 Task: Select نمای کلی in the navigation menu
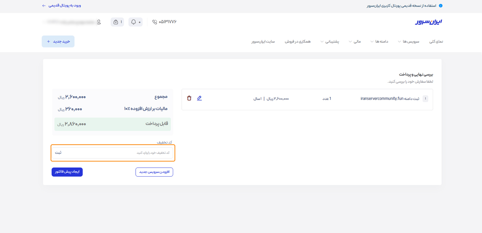pos(436,41)
